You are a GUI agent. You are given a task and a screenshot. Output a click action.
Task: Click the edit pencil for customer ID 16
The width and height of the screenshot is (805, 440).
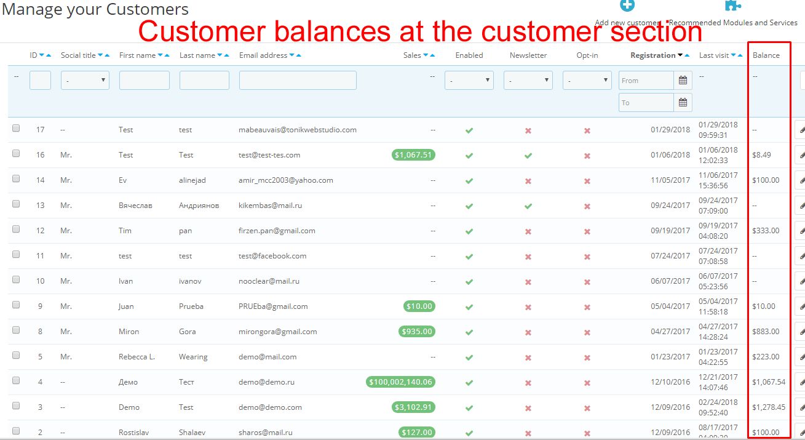800,155
